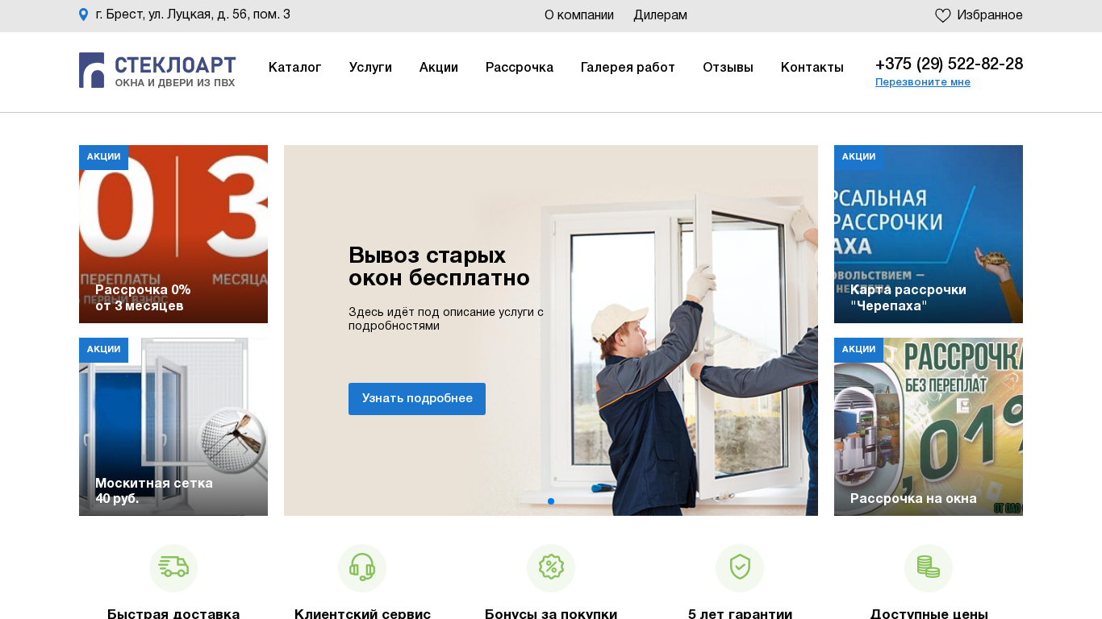Click the Доступные цены label
Image resolution: width=1102 pixels, height=619 pixels.
tap(929, 614)
